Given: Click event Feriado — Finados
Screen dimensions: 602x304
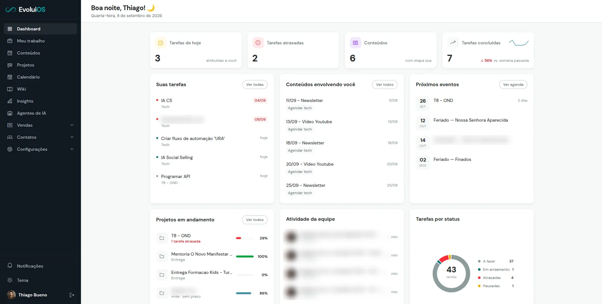Looking at the screenshot, I should [452, 160].
